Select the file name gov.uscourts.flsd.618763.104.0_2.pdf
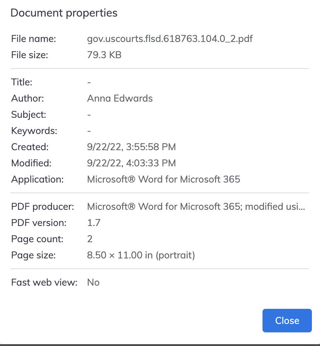Viewport: 320px width, 346px height. pos(170,39)
